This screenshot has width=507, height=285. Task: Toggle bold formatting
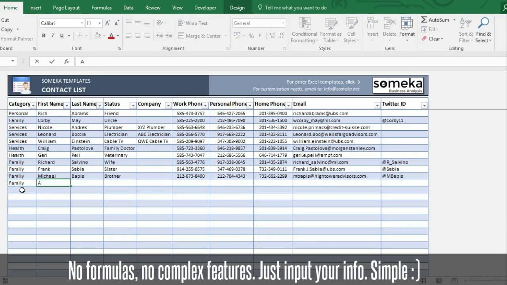coord(44,36)
